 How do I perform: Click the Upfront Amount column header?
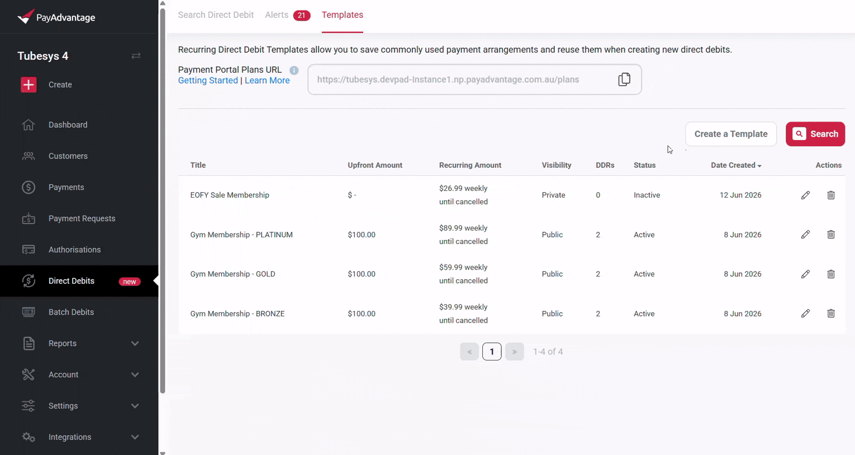tap(375, 165)
